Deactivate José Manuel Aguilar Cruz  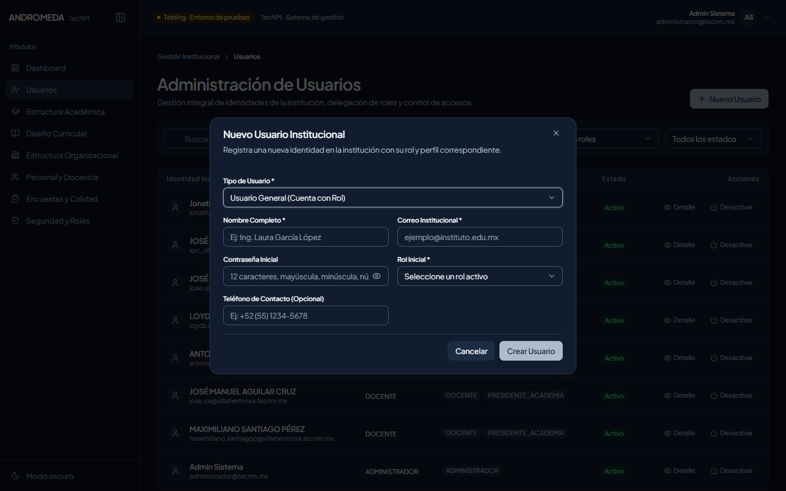[x=731, y=396]
